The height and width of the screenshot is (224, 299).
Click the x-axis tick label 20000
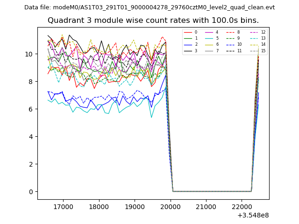(x=171, y=206)
